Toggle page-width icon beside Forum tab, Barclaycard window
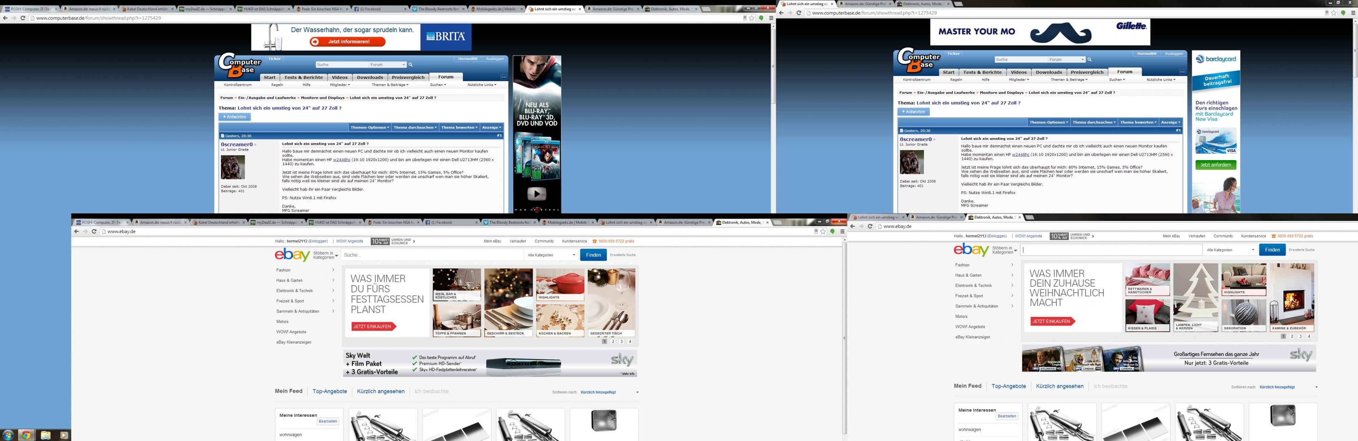Image resolution: width=1358 pixels, height=441 pixels. coord(1182,72)
